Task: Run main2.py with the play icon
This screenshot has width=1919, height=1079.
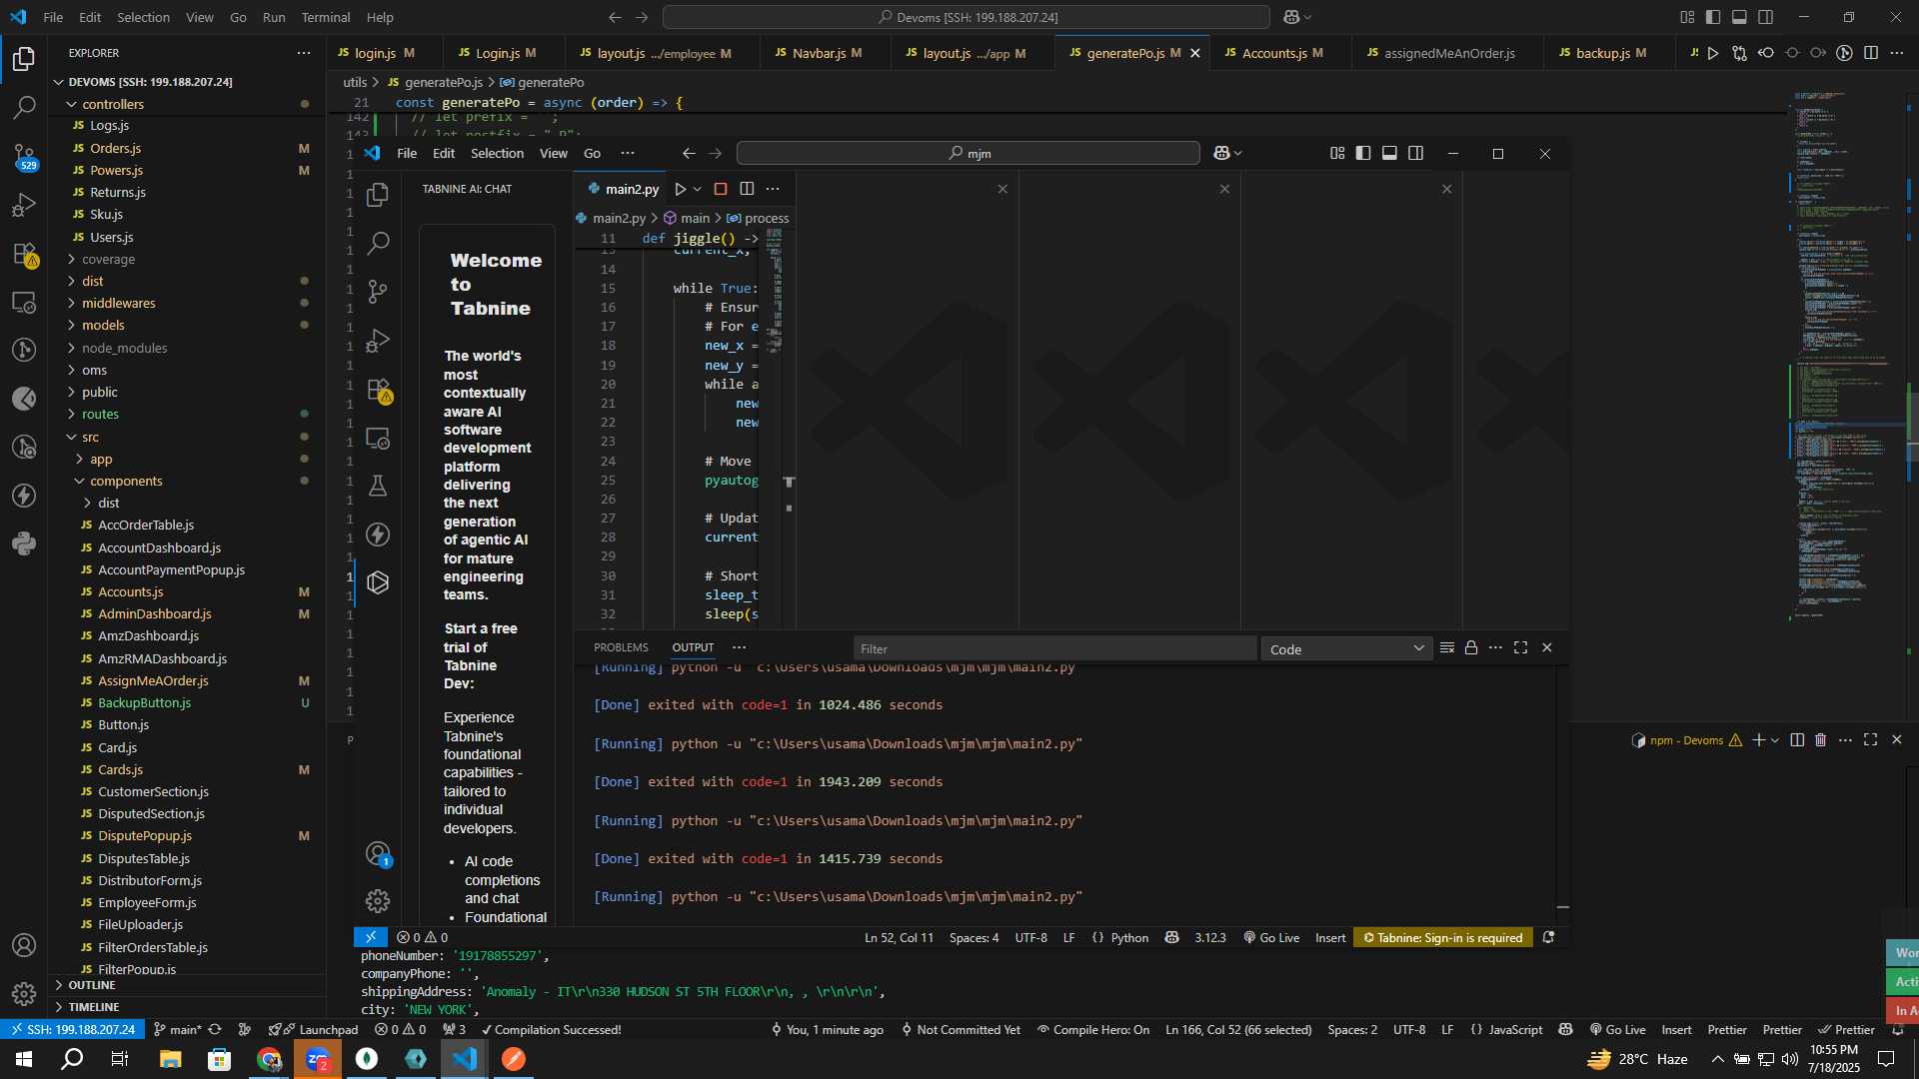Action: (681, 189)
